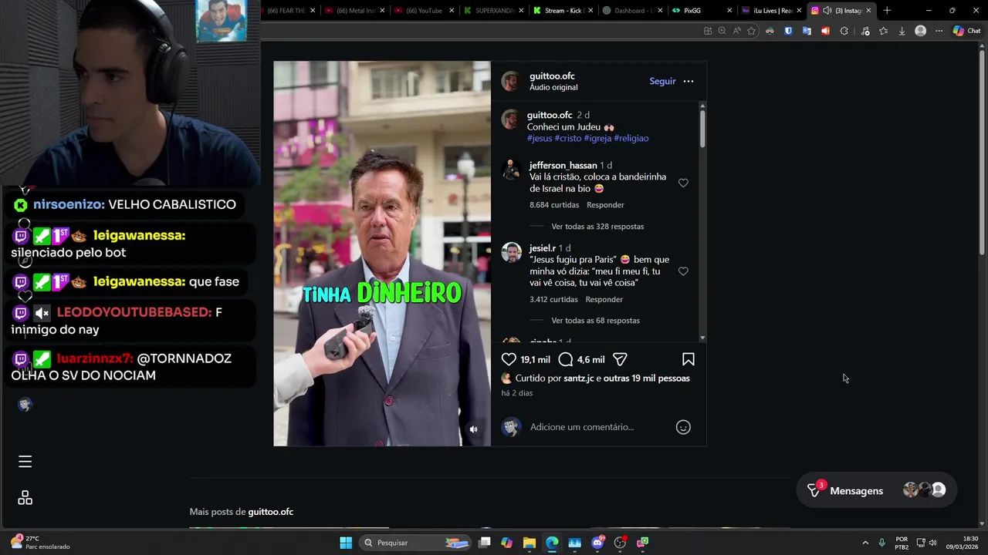The image size is (988, 555).
Task: Switch to 'FEAR THE' YouTube tab
Action: click(287, 11)
